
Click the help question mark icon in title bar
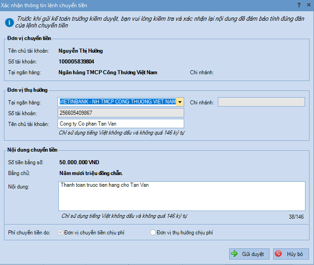[299, 5]
